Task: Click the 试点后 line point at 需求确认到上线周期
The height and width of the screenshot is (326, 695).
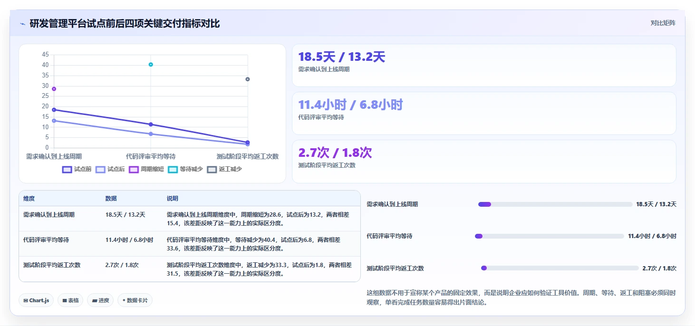Action: point(54,121)
